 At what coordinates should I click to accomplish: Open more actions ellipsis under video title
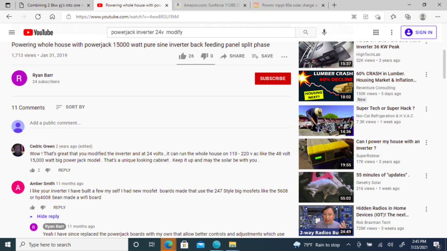tap(284, 56)
